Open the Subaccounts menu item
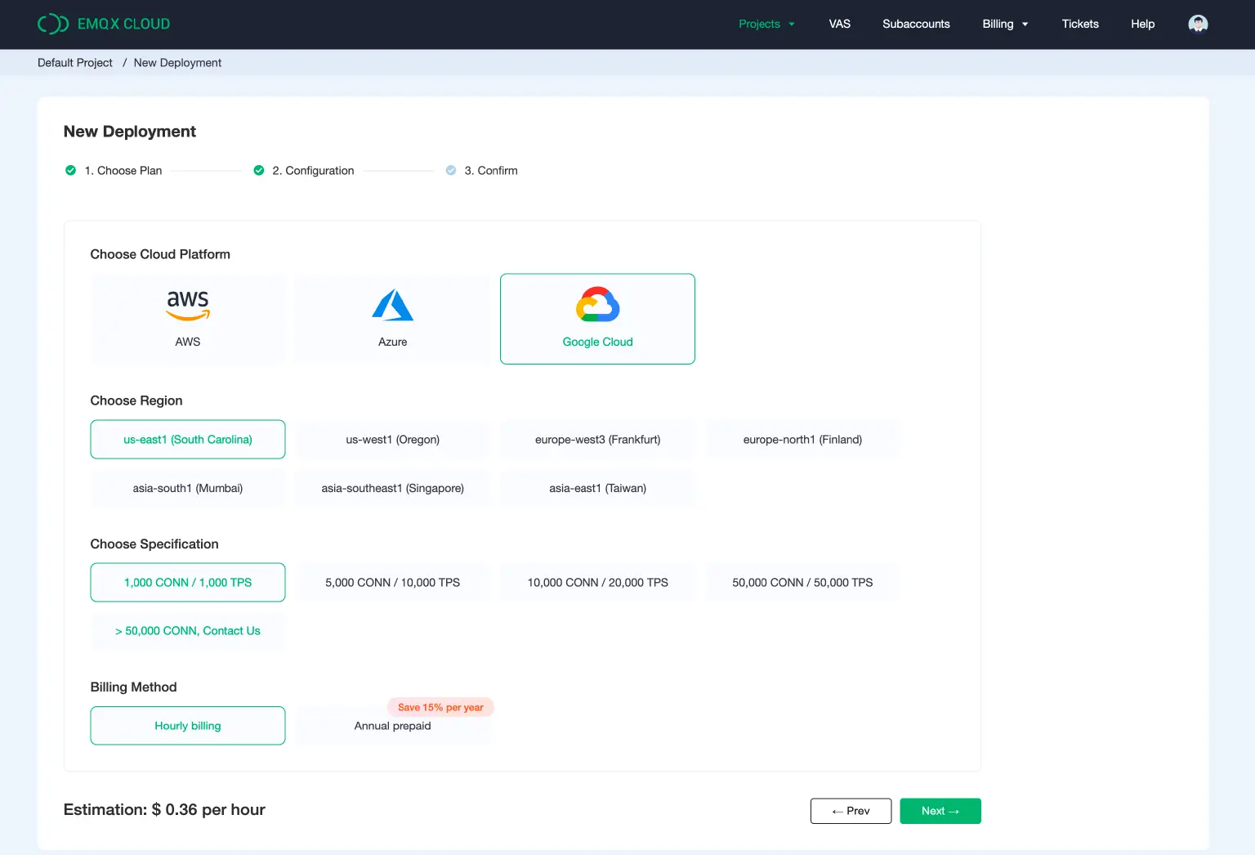1255x855 pixels. click(x=916, y=24)
